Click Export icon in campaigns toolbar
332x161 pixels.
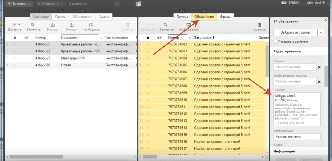pyautogui.click(x=53, y=25)
